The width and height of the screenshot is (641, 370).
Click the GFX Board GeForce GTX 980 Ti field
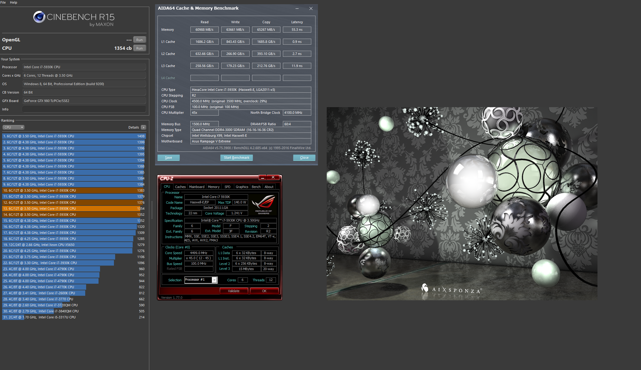(84, 101)
